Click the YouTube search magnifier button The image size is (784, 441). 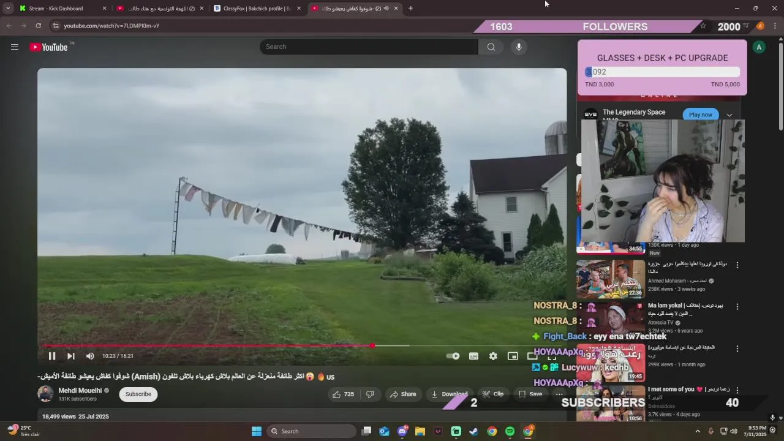[491, 47]
